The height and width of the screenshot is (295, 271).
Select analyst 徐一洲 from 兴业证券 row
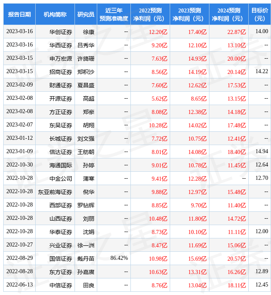[86, 245]
